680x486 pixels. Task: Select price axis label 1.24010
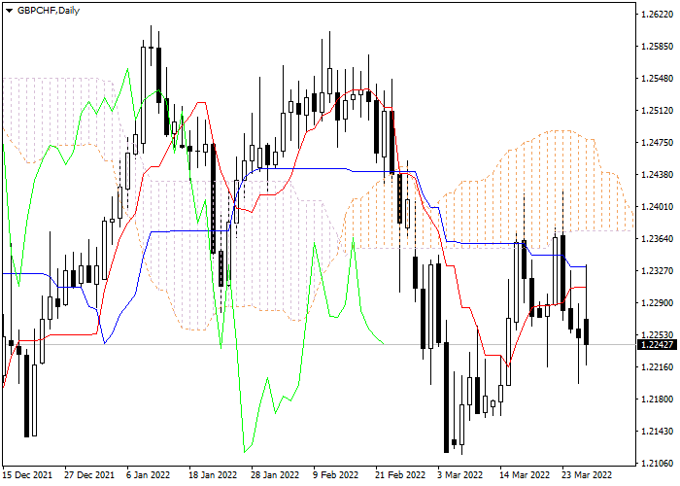657,206
